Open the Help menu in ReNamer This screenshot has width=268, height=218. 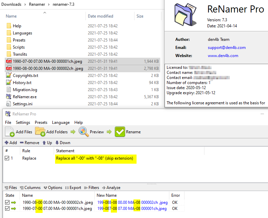[x=78, y=122]
